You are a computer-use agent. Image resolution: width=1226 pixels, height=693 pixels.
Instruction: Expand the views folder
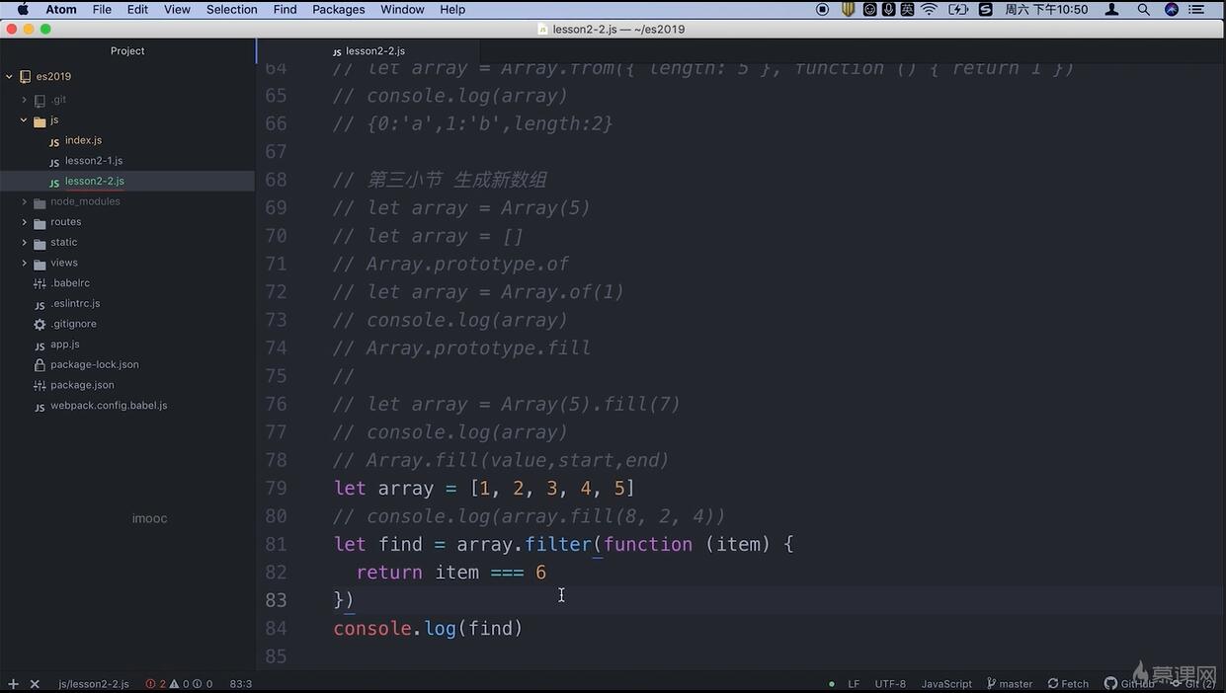(x=24, y=263)
